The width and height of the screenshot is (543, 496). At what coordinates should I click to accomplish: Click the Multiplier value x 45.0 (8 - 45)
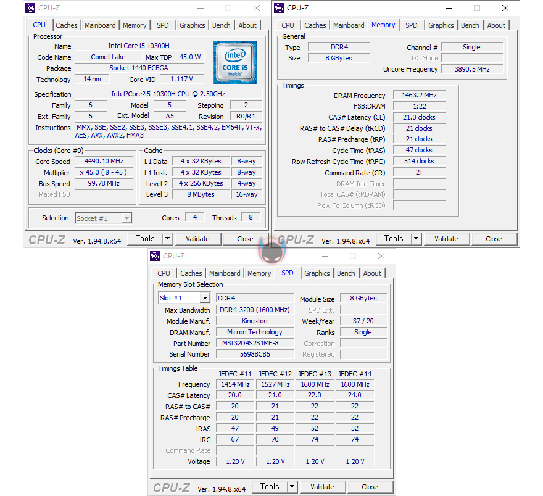pyautogui.click(x=104, y=172)
